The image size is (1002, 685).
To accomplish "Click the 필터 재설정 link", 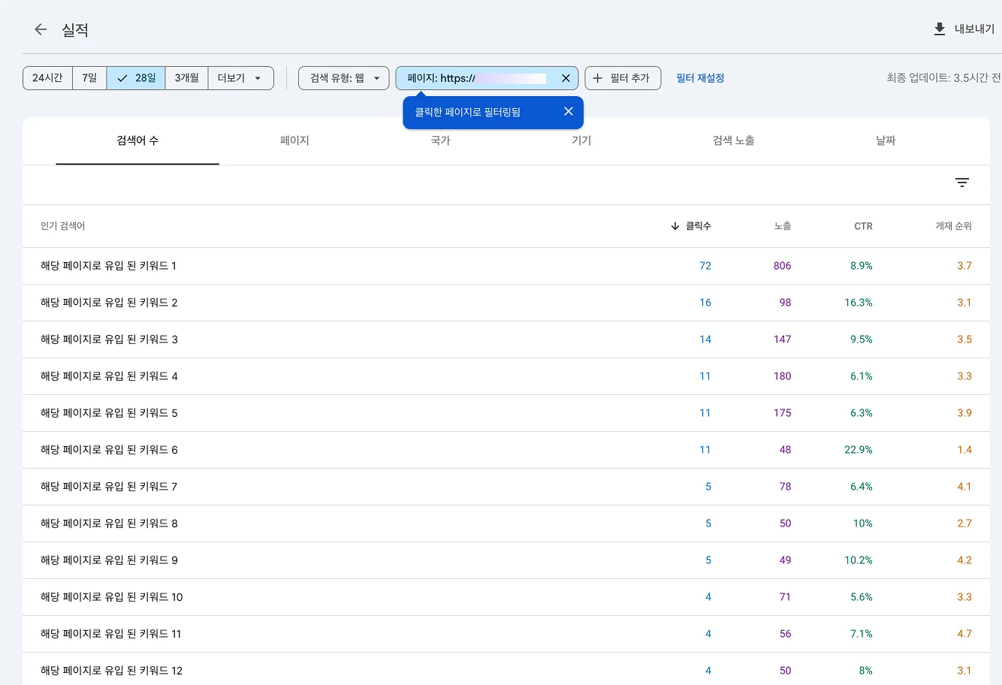I will (699, 77).
